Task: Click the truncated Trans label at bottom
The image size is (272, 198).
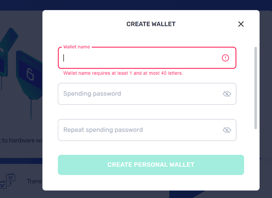Action: [35, 181]
